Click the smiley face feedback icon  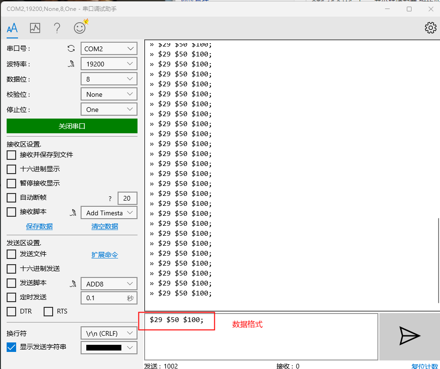[80, 28]
